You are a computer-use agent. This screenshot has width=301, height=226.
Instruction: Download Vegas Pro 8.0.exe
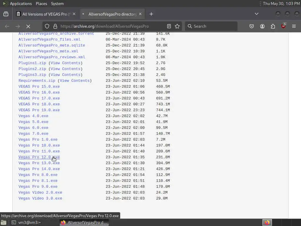tap(38, 175)
